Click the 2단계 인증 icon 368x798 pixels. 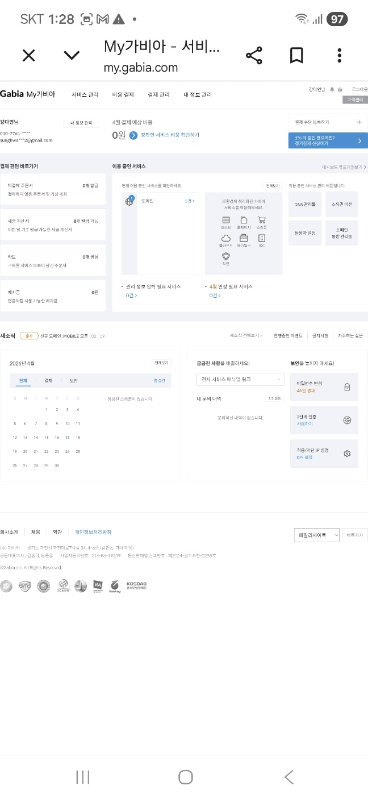[x=347, y=420]
